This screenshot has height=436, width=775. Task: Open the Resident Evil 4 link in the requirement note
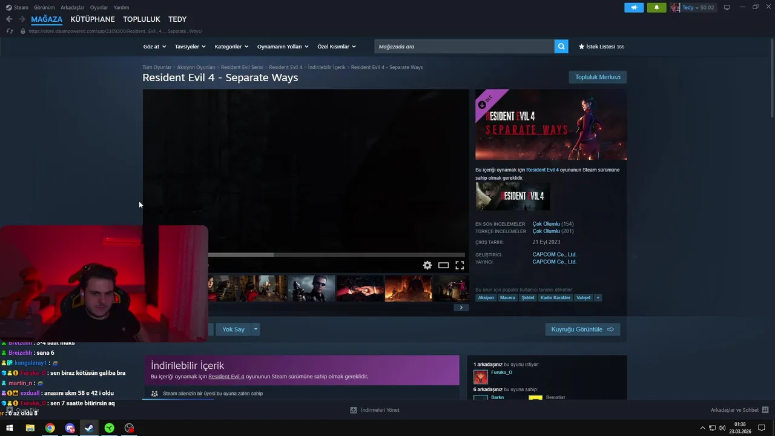(542, 170)
